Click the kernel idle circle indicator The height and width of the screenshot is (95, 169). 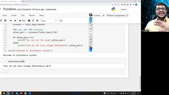(127, 16)
